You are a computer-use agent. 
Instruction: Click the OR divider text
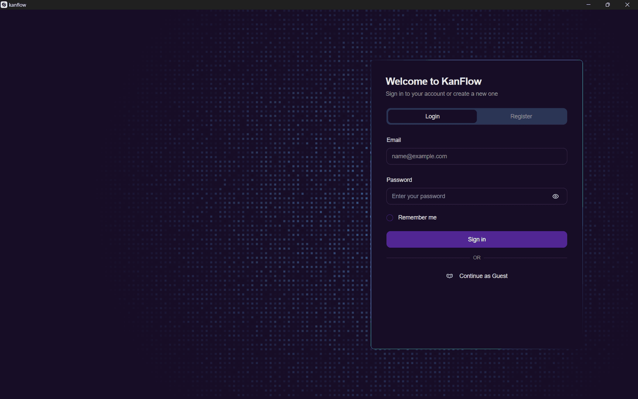pos(476,258)
